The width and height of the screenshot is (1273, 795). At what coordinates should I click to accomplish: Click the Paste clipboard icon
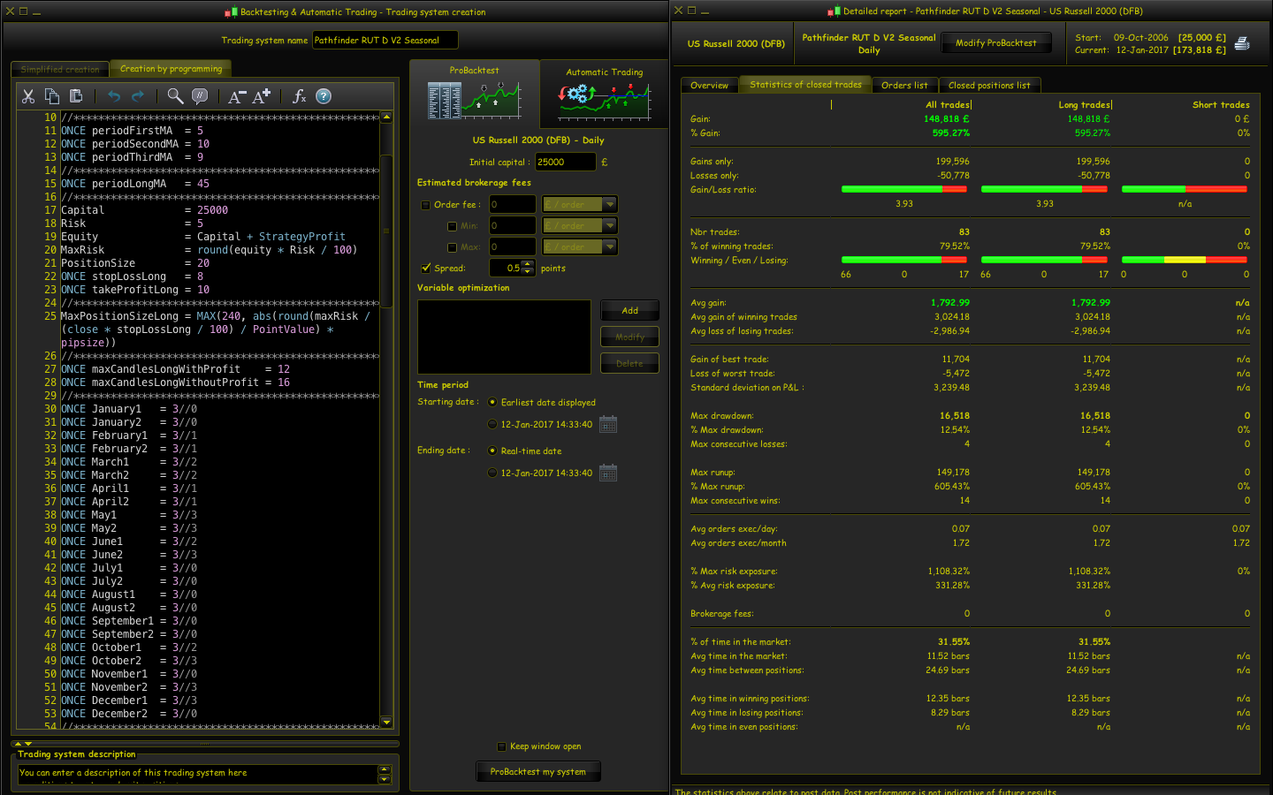pos(76,96)
